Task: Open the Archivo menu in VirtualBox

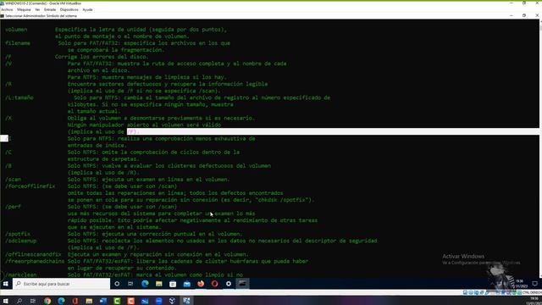Action: (x=7, y=9)
